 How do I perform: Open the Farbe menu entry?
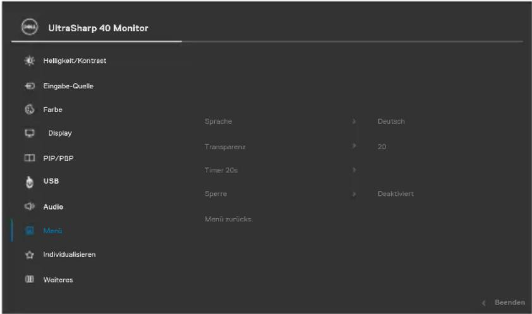point(52,110)
